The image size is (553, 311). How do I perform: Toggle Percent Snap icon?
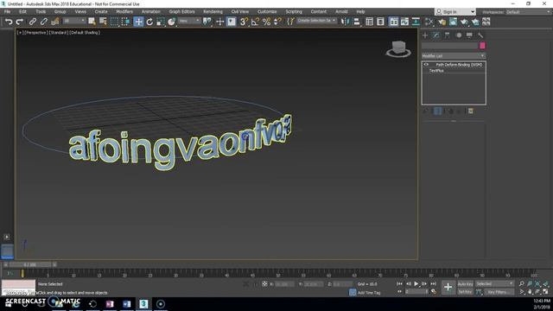[266, 22]
